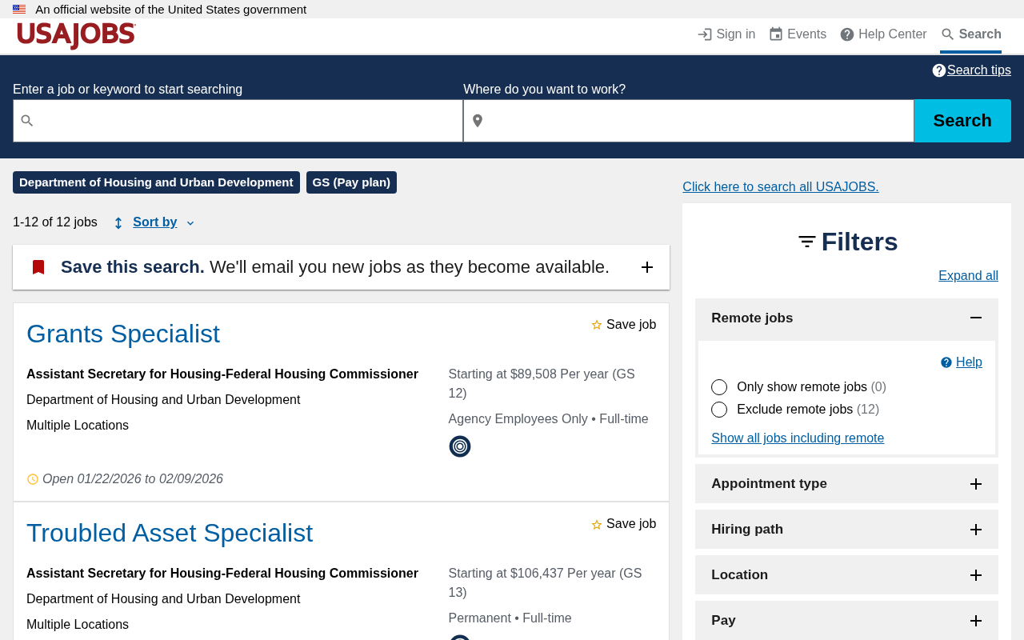The height and width of the screenshot is (640, 1024).
Task: Click the Help icon in Remote jobs
Action: click(946, 362)
